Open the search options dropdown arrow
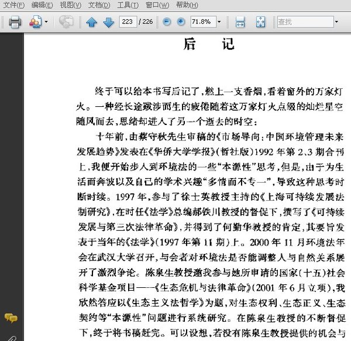 click(x=336, y=22)
